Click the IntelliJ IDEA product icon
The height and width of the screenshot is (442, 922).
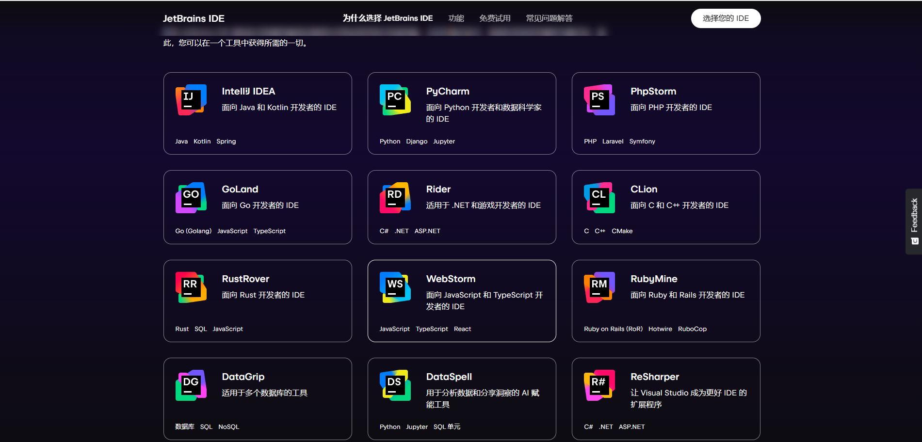click(x=190, y=100)
